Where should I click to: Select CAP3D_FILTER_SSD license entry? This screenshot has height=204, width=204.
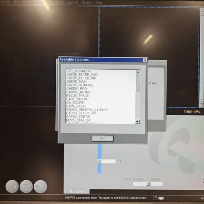tap(82, 75)
